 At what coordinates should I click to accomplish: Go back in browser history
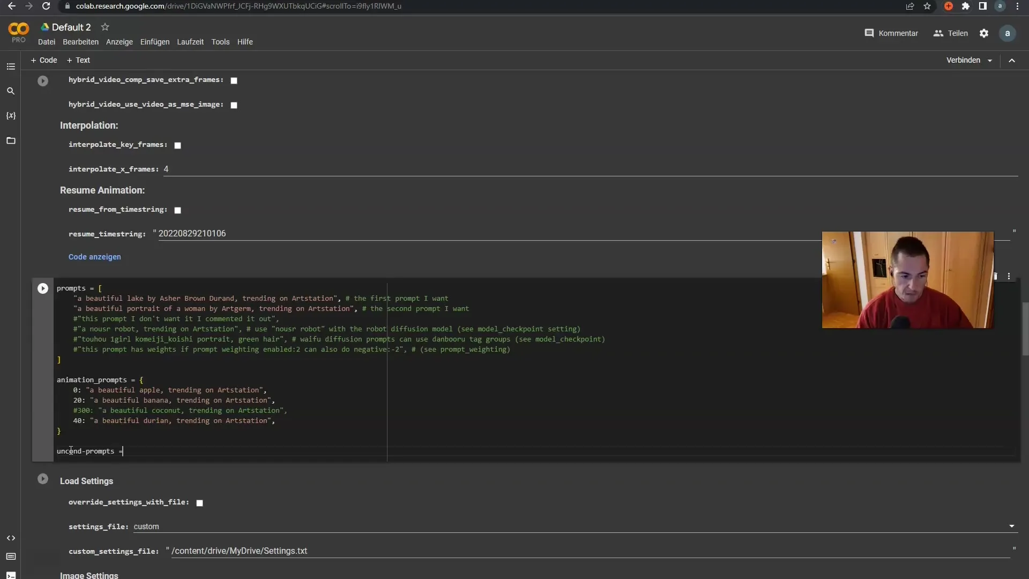[12, 6]
